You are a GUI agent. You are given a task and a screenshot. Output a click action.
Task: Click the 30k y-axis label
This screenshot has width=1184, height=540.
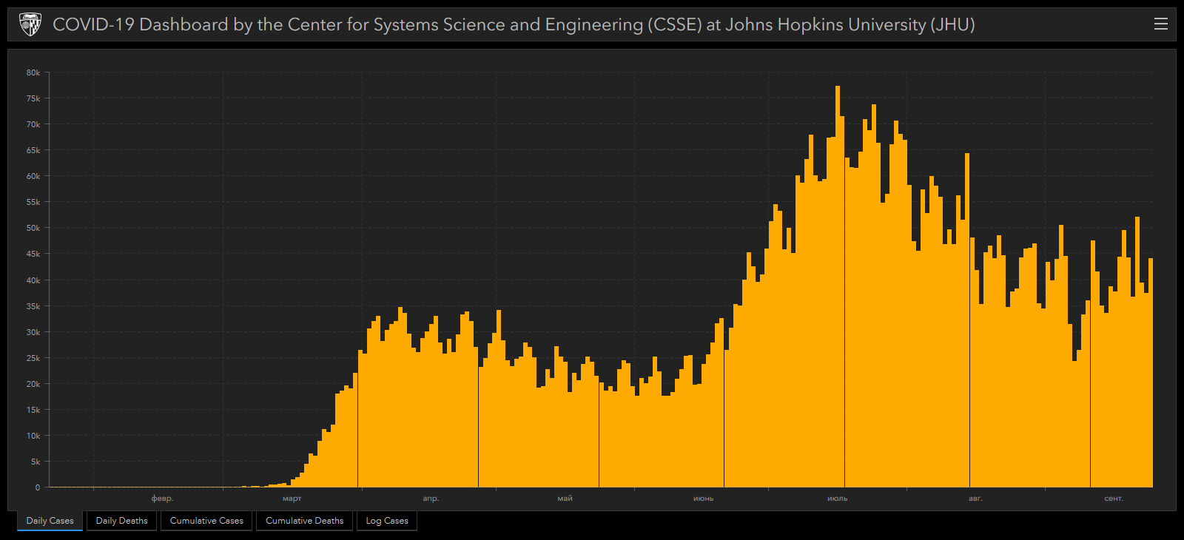[x=33, y=332]
